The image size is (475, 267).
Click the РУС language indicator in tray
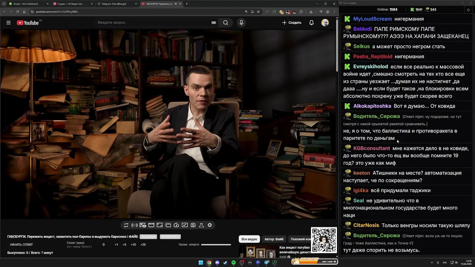pos(445,263)
